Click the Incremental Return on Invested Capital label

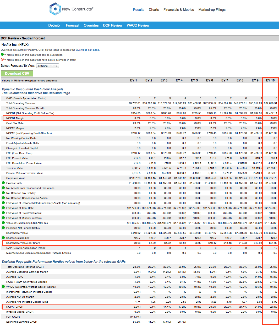pos(29,292)
